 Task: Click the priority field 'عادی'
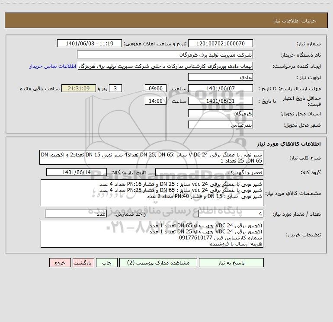(221, 77)
